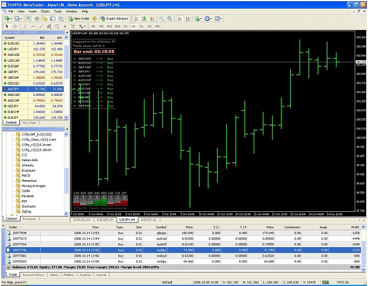This screenshot has height=286, width=368.
Task: Switch to Journal tab
Action: 101,275
